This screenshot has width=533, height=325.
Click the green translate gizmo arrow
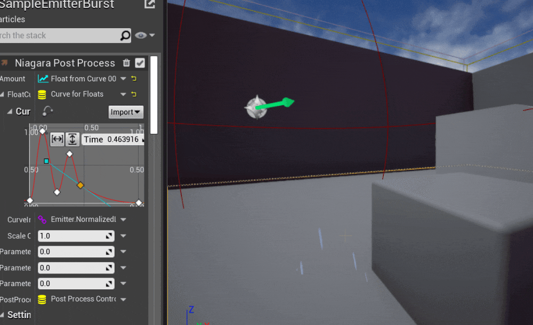[276, 104]
